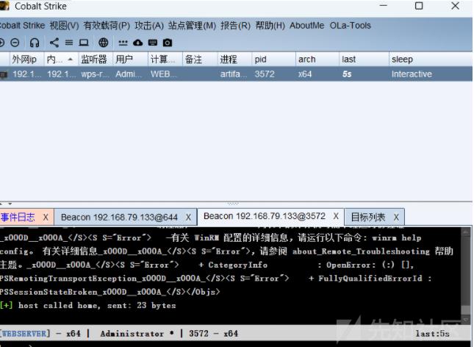474x347 pixels.
Task: Switch to pivot graph view (share icon)
Action: click(x=54, y=43)
